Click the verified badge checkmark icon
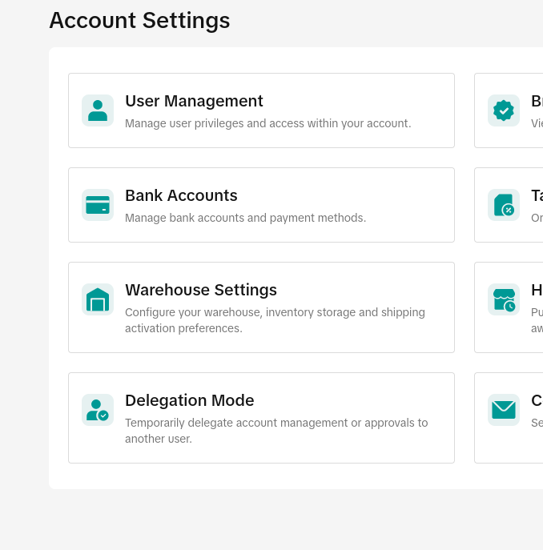This screenshot has height=550, width=543. (504, 110)
